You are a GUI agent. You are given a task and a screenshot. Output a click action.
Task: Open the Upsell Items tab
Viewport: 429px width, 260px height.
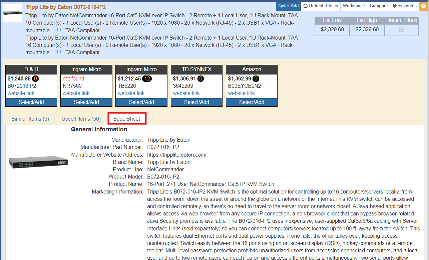click(81, 119)
